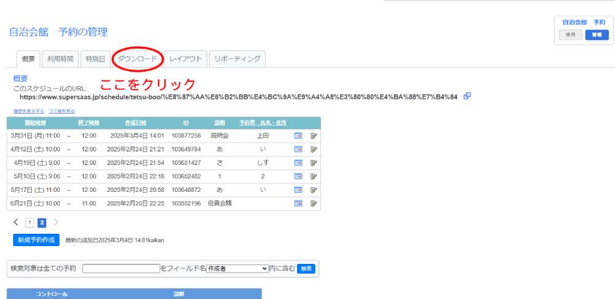Click calendar icon on the 5月10日 row
Screen dimensions: 615x299
[x=298, y=176]
